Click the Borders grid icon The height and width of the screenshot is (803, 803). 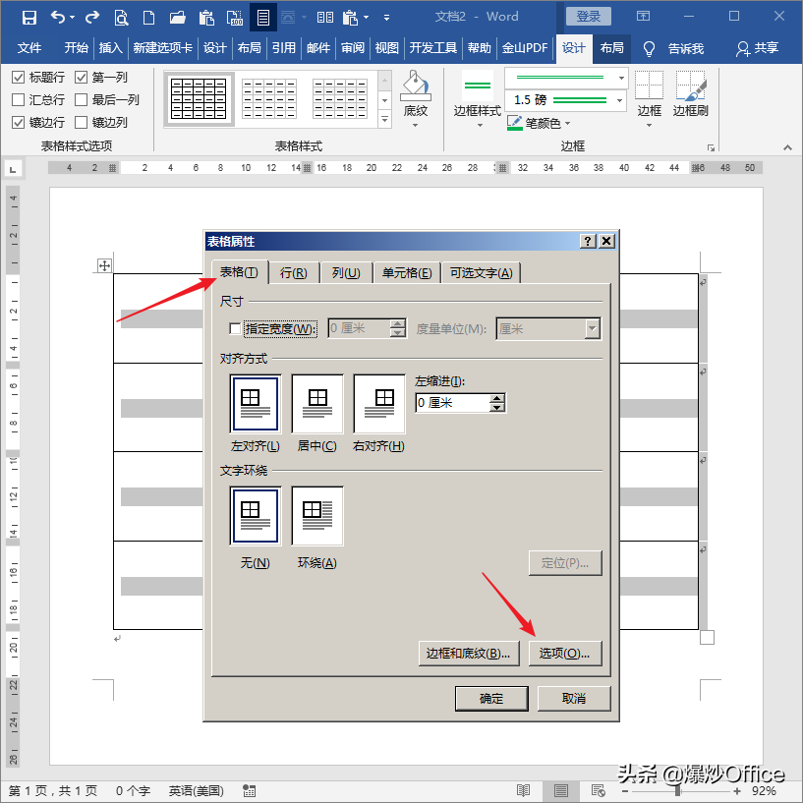click(649, 86)
